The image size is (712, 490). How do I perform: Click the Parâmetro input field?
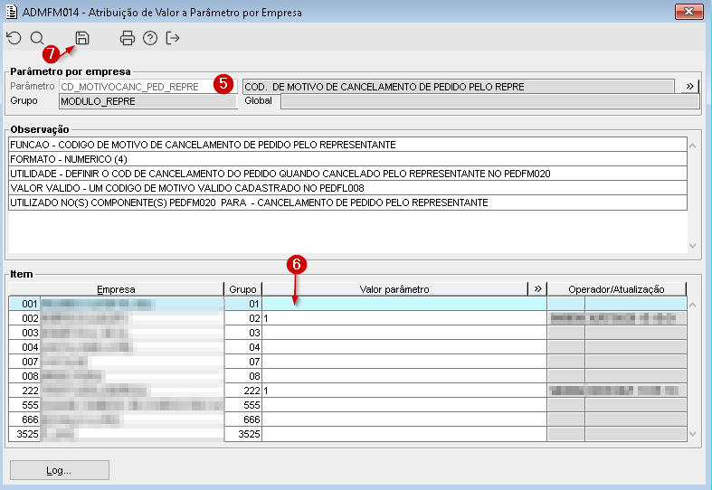click(148, 87)
